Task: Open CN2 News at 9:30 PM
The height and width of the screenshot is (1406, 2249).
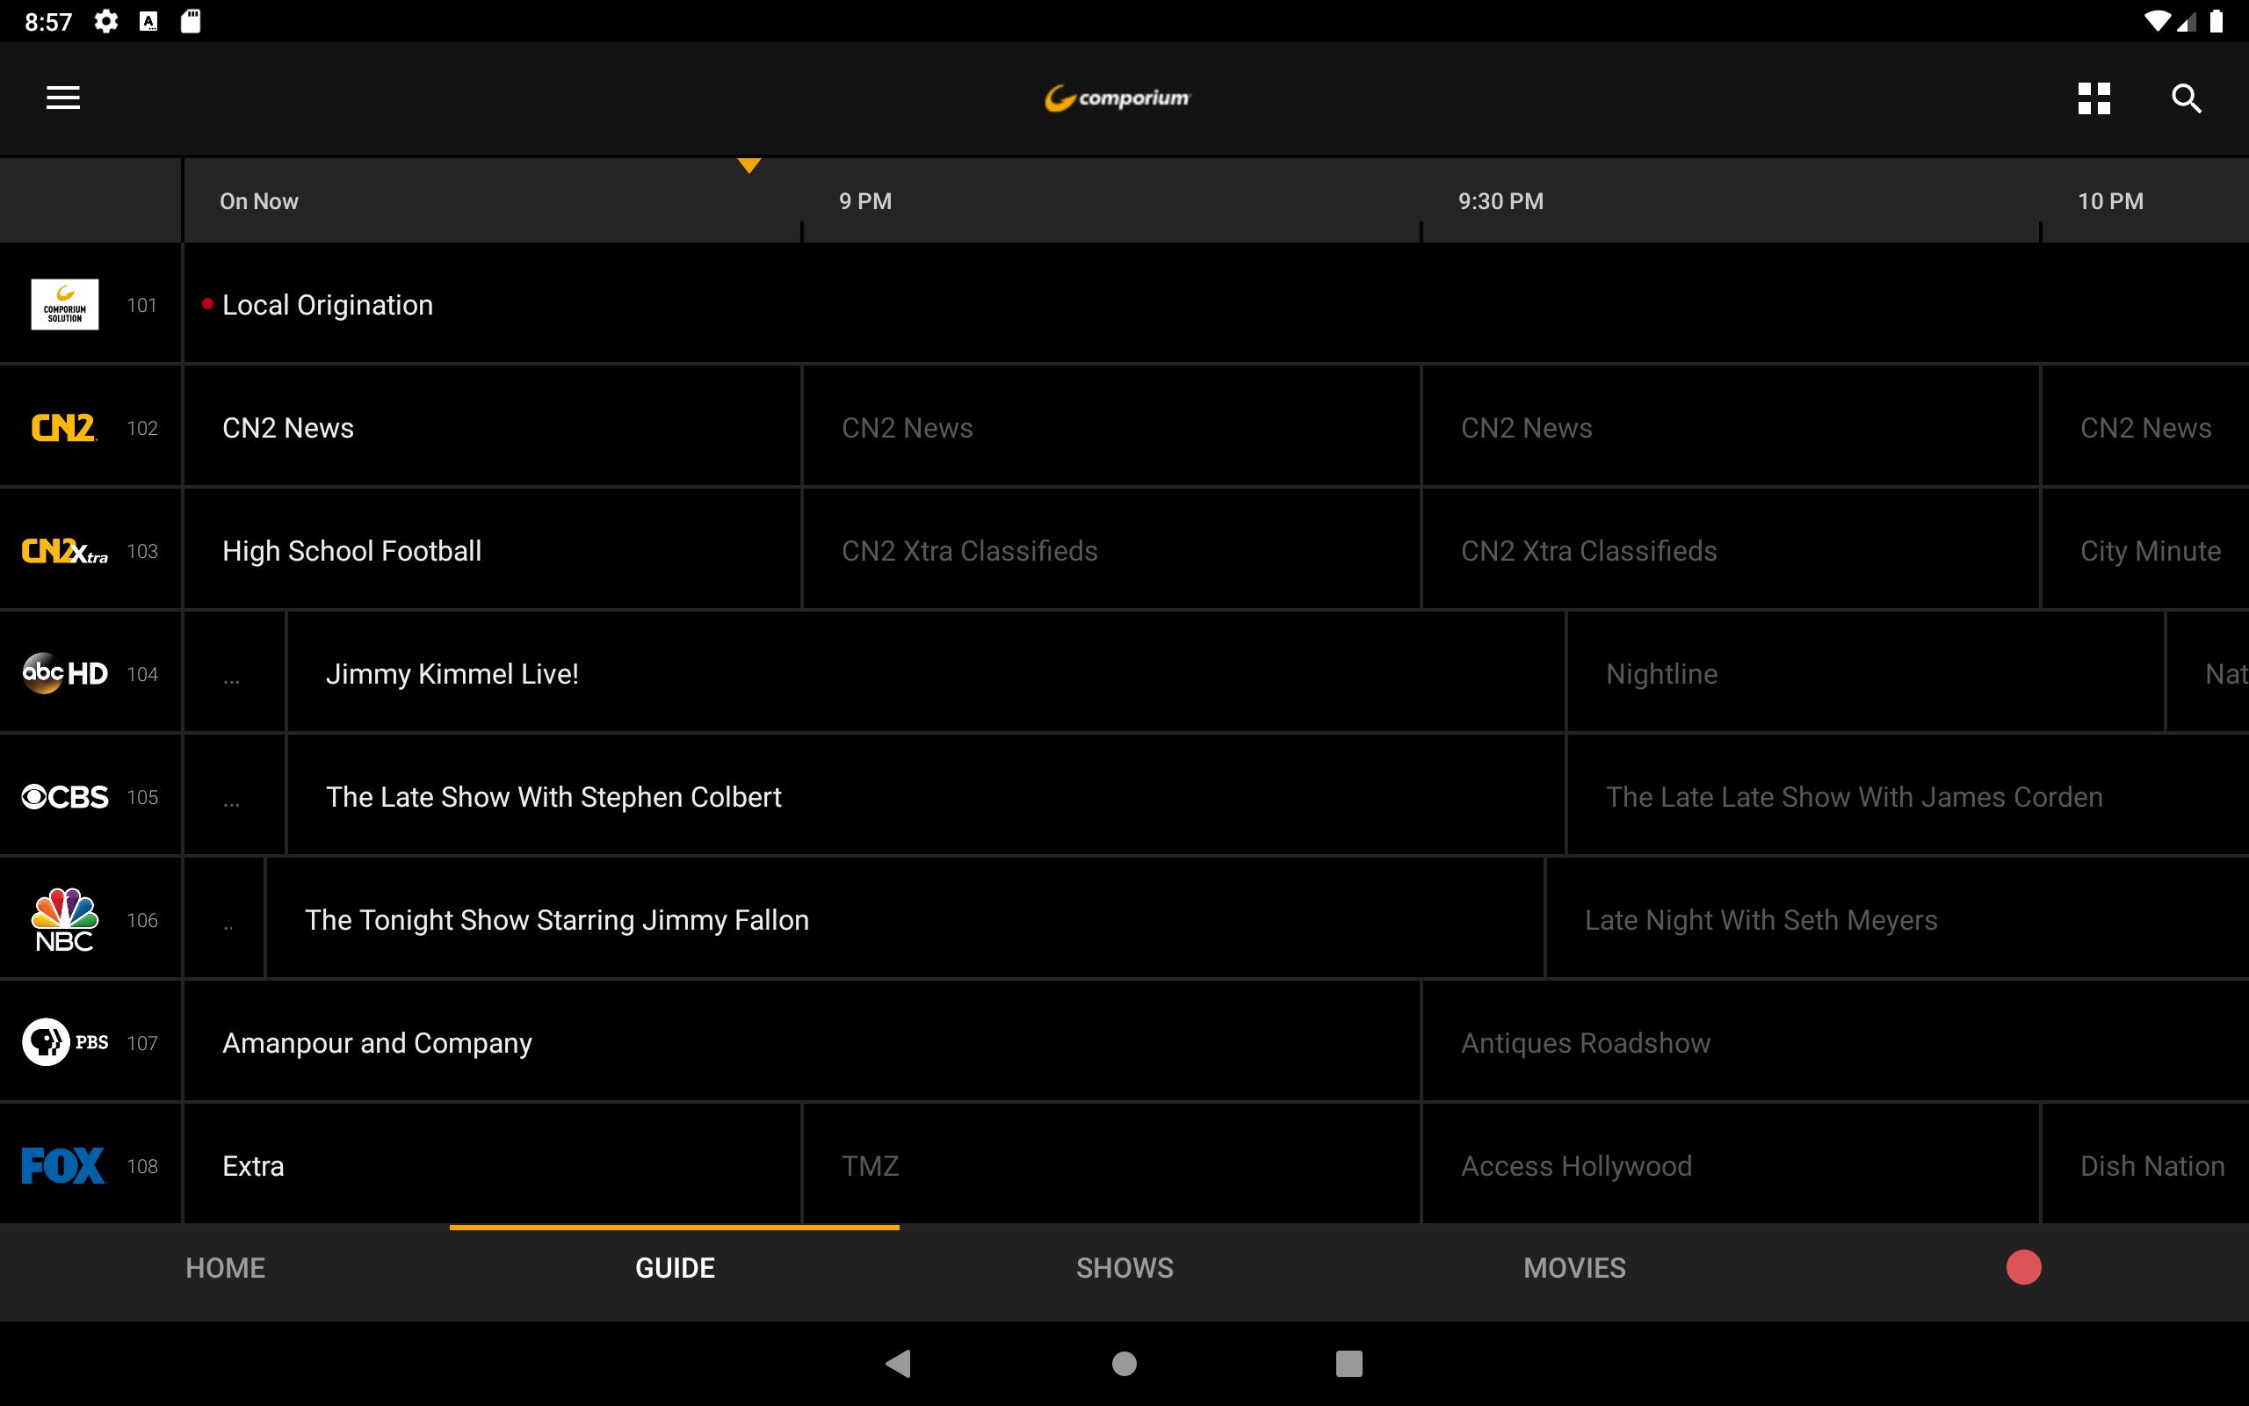Action: click(x=1731, y=428)
